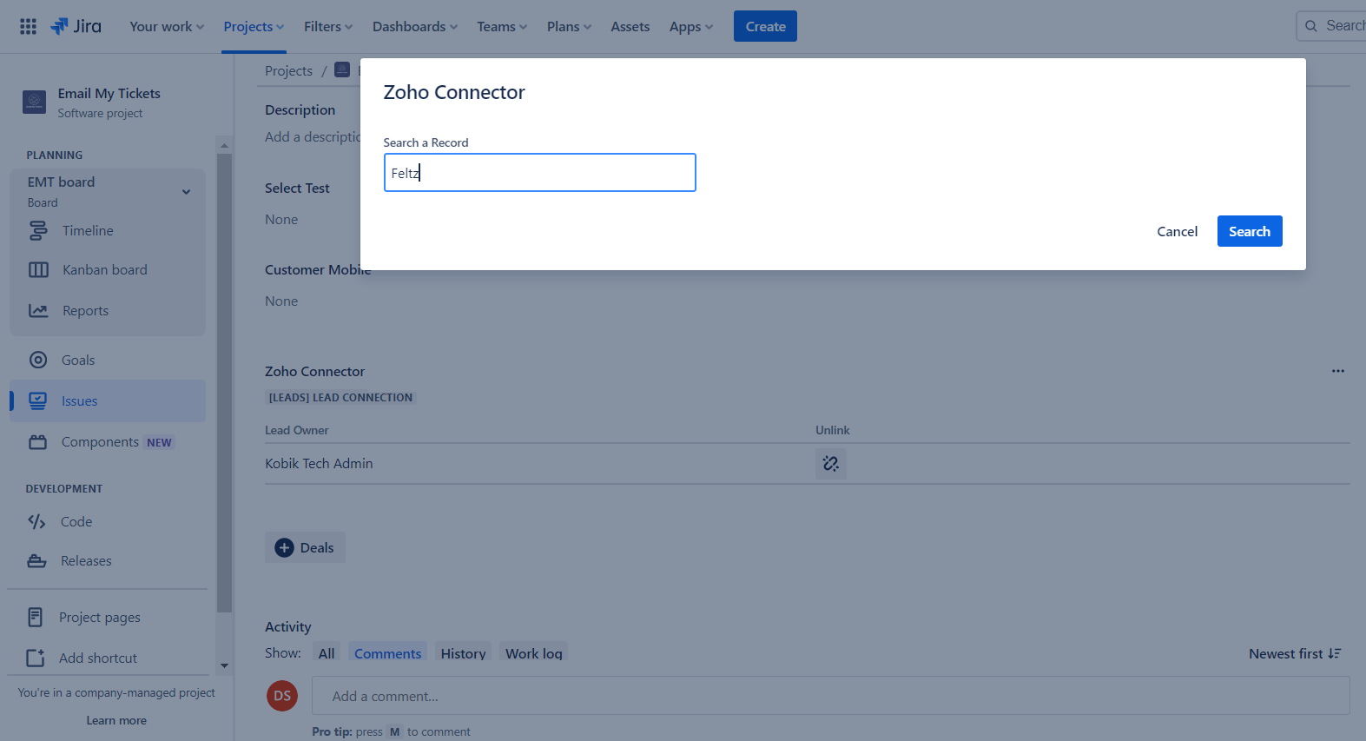Open the Apps dropdown

[x=691, y=27]
